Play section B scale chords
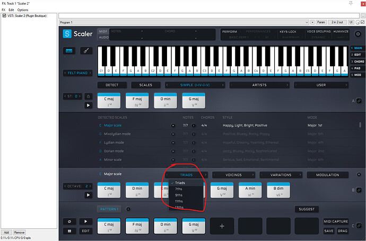Viewport: 366px width, 241px height. [88, 195]
